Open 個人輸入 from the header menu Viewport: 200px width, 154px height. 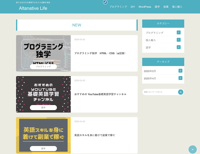[x=177, y=7]
